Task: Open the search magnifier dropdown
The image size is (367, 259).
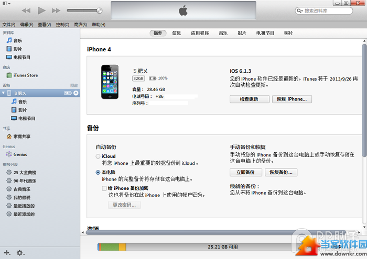Action: coord(300,11)
